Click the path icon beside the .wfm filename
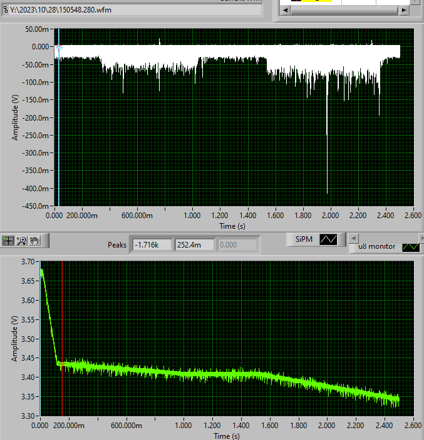424x440 pixels. click(x=6, y=9)
